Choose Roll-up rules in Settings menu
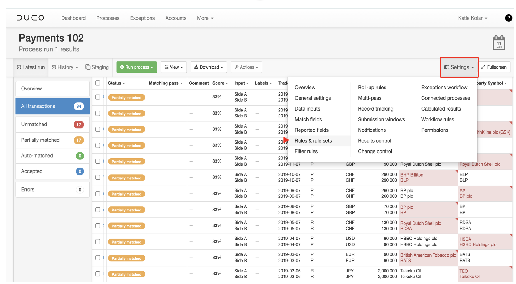 coord(372,88)
